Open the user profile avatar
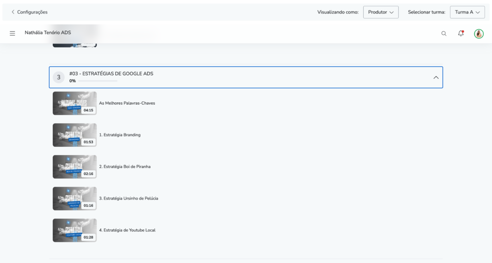This screenshot has height=263, width=492. pyautogui.click(x=479, y=34)
